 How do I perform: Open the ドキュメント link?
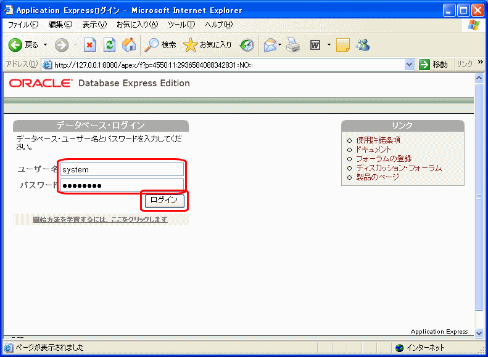(373, 150)
